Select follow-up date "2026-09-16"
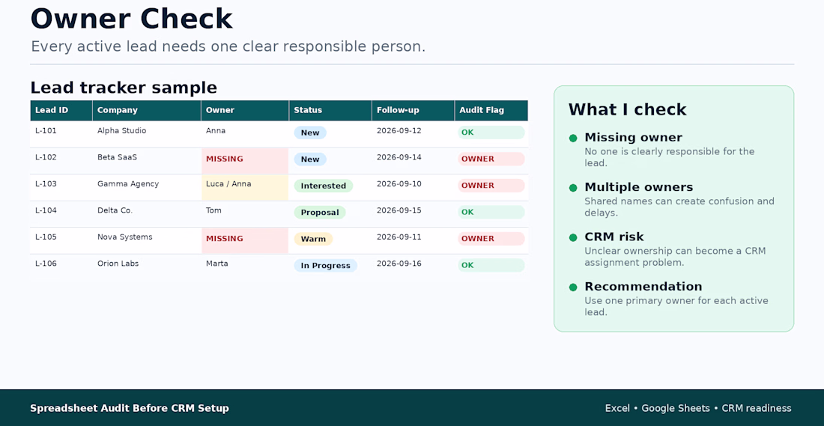 coord(399,264)
